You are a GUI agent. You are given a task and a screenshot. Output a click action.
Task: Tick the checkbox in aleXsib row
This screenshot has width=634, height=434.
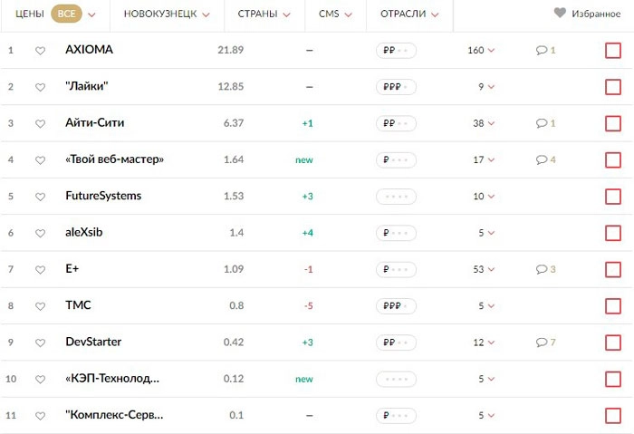[x=613, y=233]
